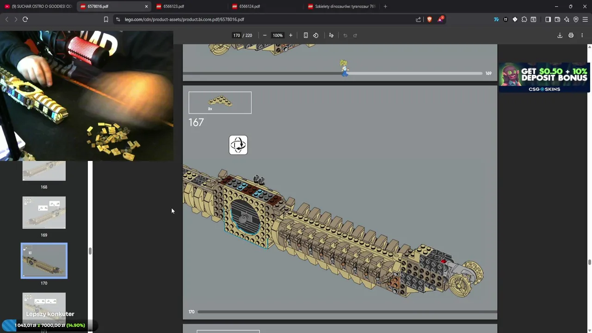Open a new browser tab

pos(385,6)
